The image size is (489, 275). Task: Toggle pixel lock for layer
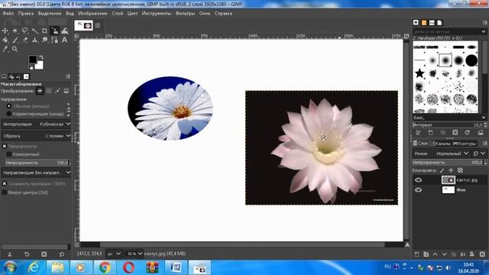click(x=442, y=170)
